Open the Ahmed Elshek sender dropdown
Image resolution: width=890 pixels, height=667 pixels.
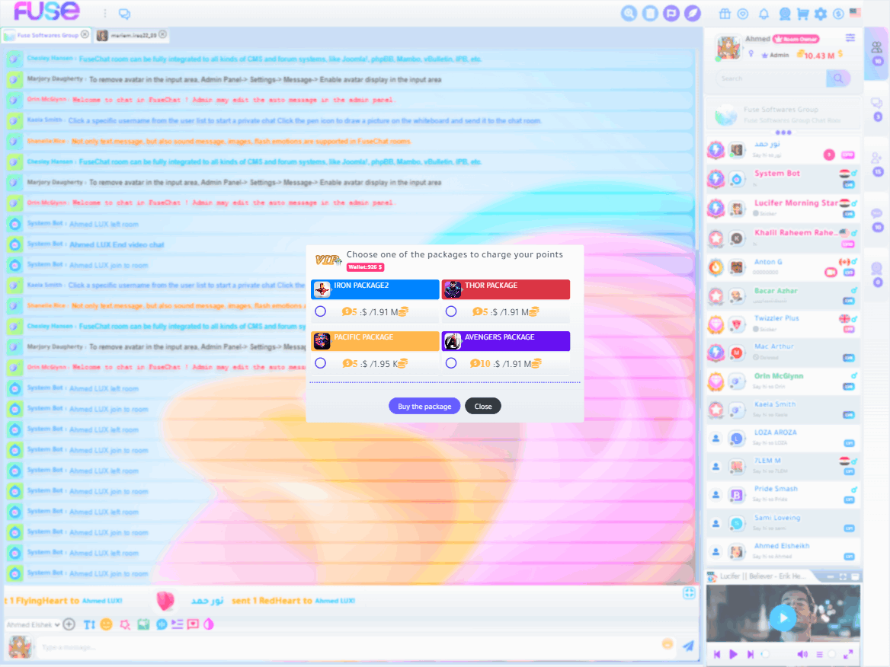pyautogui.click(x=33, y=624)
